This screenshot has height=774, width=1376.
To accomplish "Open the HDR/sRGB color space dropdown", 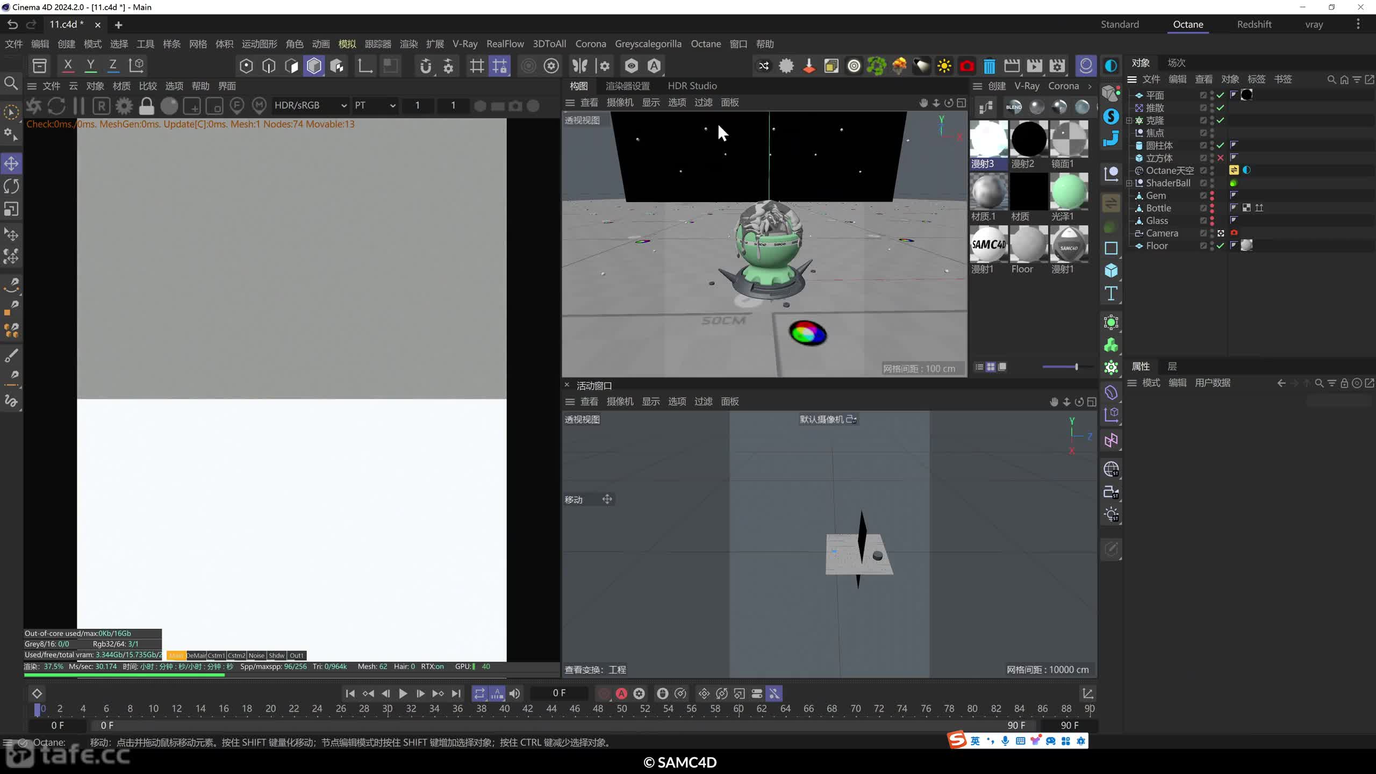I will pyautogui.click(x=310, y=105).
